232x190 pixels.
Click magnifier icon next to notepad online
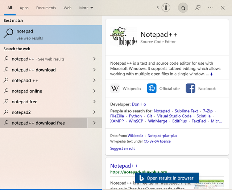(6, 91)
